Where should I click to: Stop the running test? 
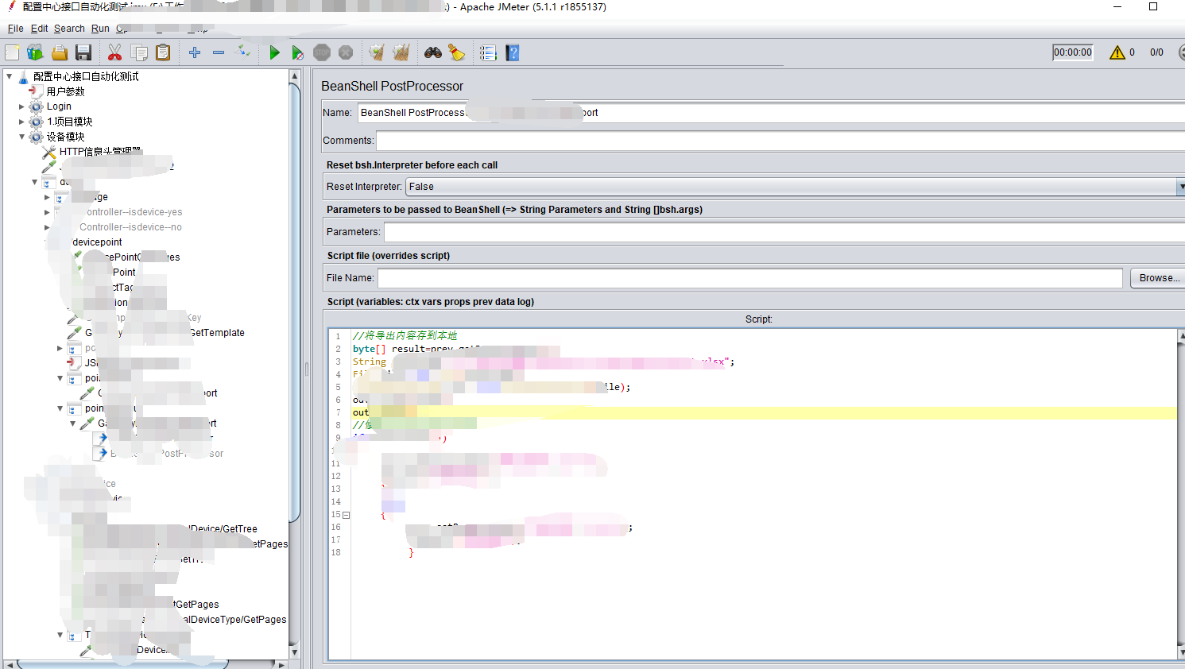coord(322,52)
